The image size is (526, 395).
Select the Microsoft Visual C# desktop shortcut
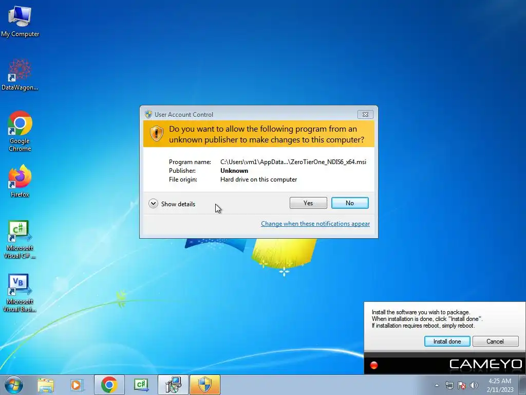coord(20,239)
